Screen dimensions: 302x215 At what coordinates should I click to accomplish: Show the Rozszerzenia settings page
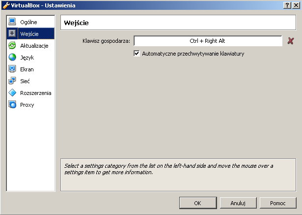coord(30,93)
